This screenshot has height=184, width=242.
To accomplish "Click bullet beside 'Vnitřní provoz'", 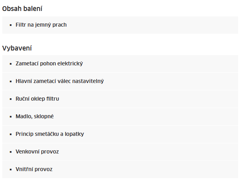I will point(11,170).
